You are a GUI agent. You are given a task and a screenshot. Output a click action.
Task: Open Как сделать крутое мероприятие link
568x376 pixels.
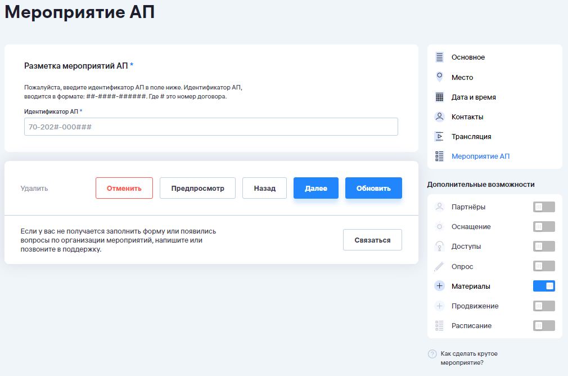click(470, 358)
